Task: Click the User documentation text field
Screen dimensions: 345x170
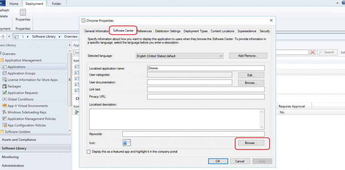Action: (190, 82)
